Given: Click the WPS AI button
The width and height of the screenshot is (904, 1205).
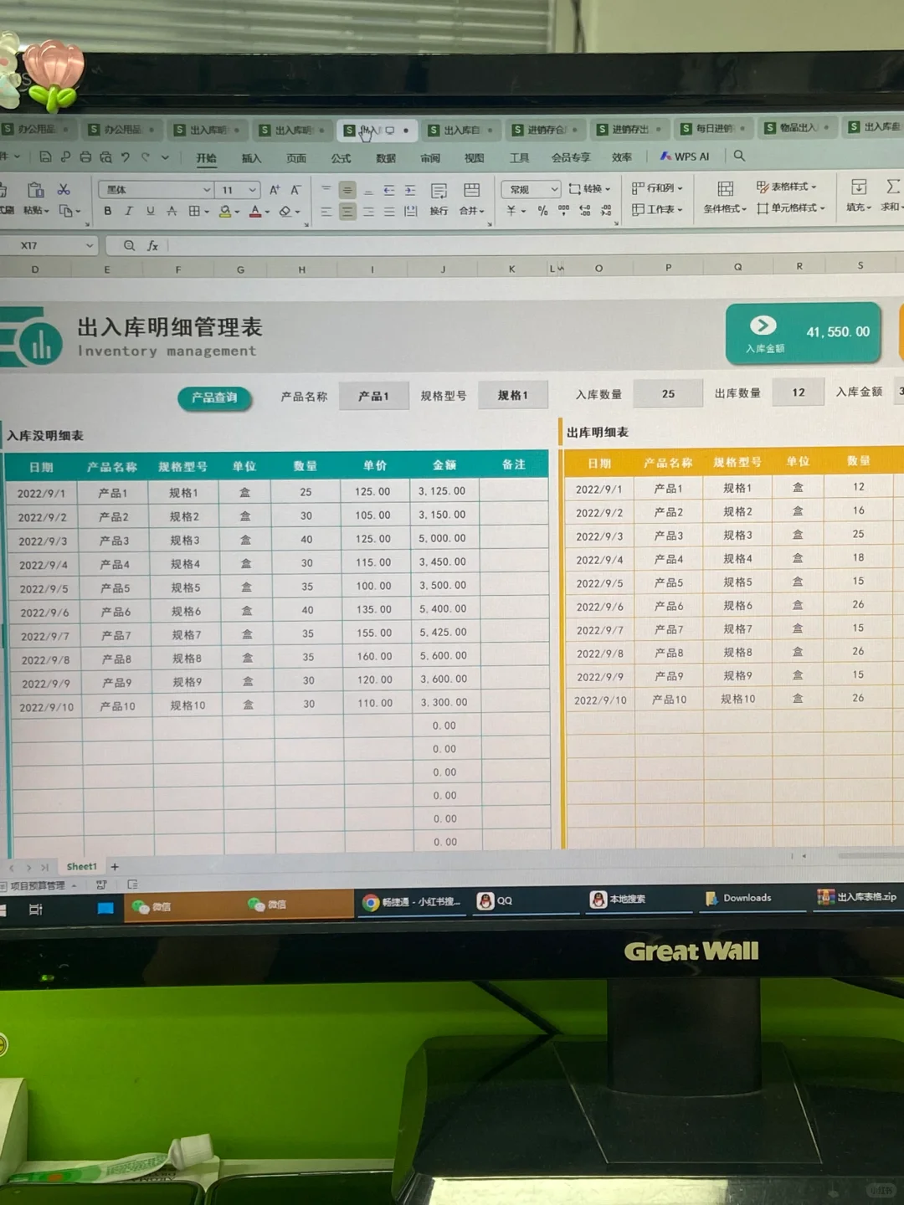Looking at the screenshot, I should pos(685,156).
